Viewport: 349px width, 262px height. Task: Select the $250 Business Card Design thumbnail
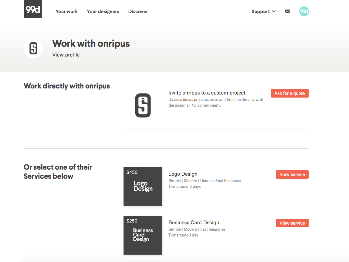[x=143, y=235]
